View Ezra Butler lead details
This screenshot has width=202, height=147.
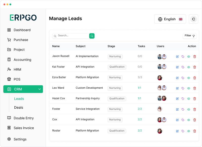pyautogui.click(x=189, y=78)
